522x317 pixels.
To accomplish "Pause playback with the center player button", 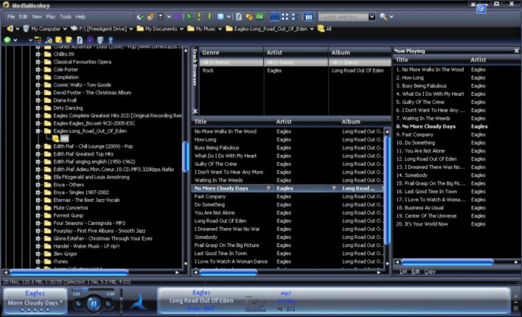I will (93, 304).
